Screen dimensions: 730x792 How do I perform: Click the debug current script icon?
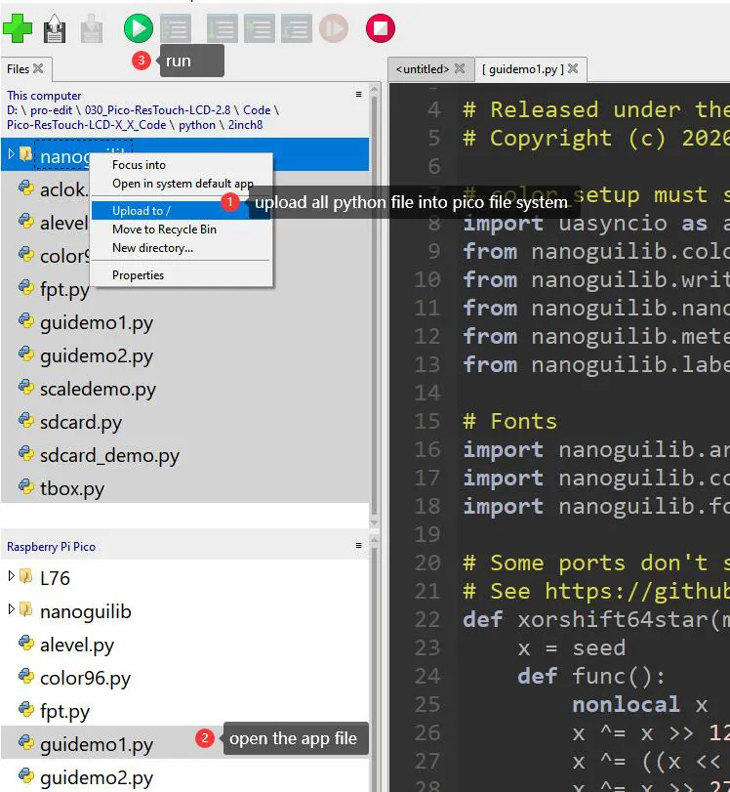point(176,28)
